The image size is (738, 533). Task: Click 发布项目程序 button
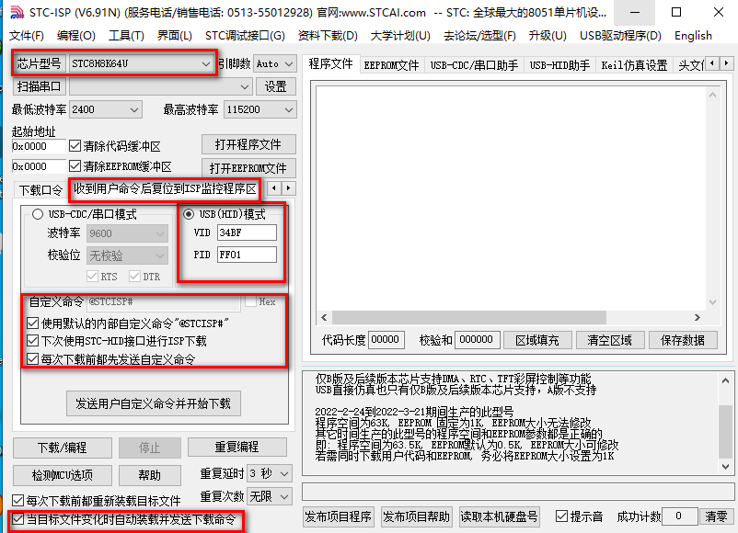coord(339,516)
